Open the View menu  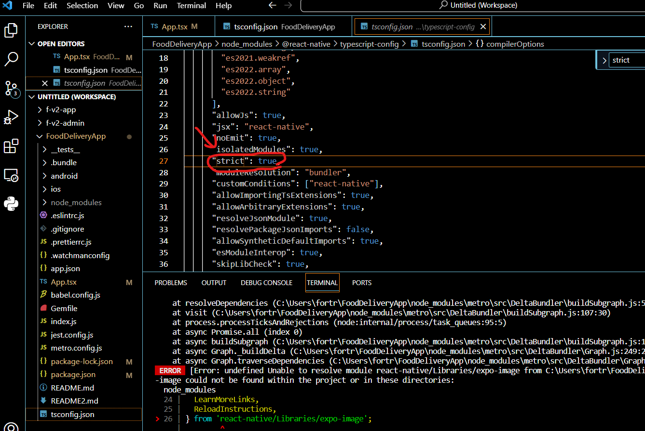coord(116,6)
